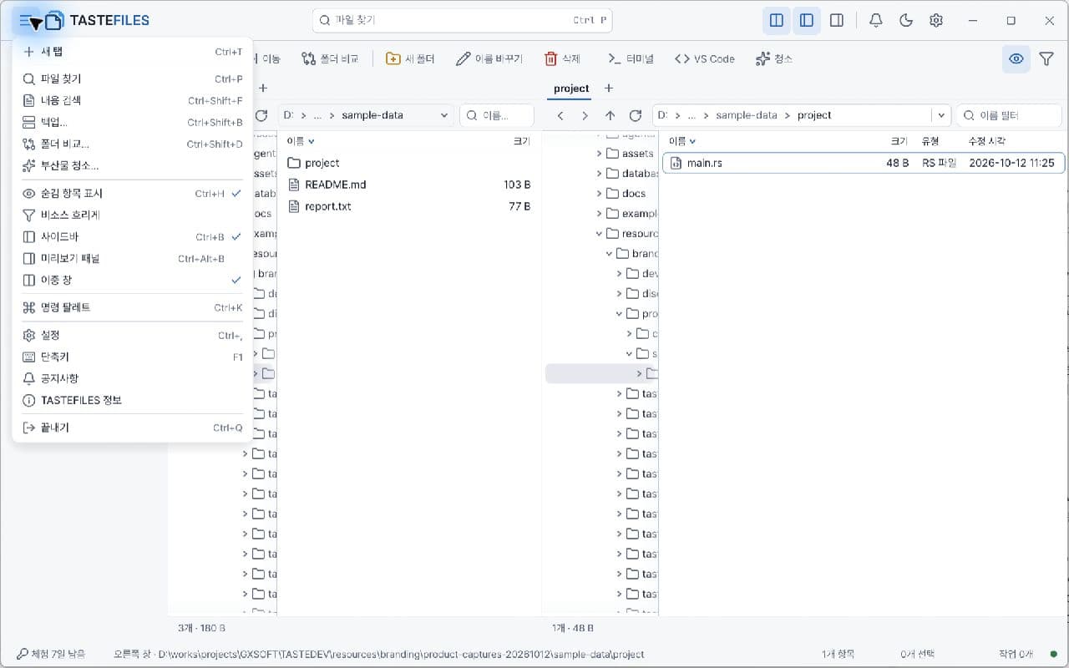Select 끝내기 to quit the app
The width and height of the screenshot is (1069, 668).
click(x=132, y=428)
